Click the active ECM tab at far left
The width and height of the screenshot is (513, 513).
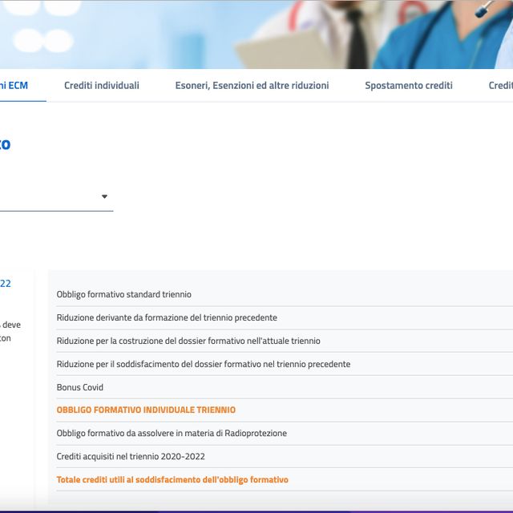14,86
